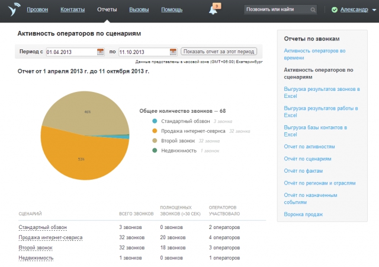
Task: Click legend label Продажа интернет-сервиса
Action: pos(193,131)
